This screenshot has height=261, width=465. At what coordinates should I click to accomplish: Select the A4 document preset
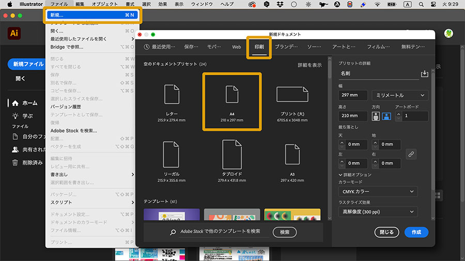click(x=232, y=102)
